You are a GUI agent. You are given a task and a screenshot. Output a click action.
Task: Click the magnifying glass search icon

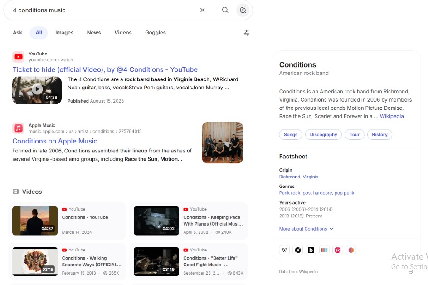click(x=225, y=10)
